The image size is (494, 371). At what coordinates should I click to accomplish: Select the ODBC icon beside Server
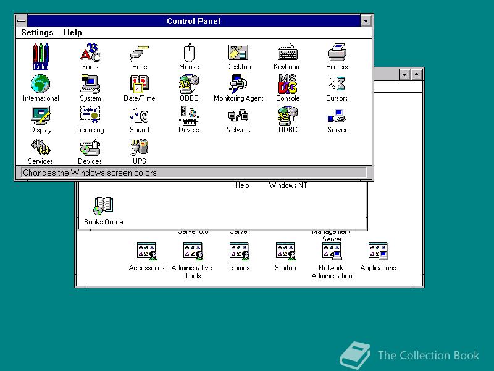tap(288, 119)
